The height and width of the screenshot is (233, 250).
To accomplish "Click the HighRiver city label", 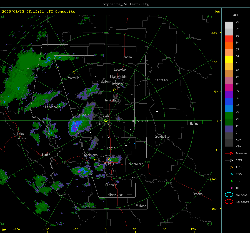I will click(x=115, y=194).
